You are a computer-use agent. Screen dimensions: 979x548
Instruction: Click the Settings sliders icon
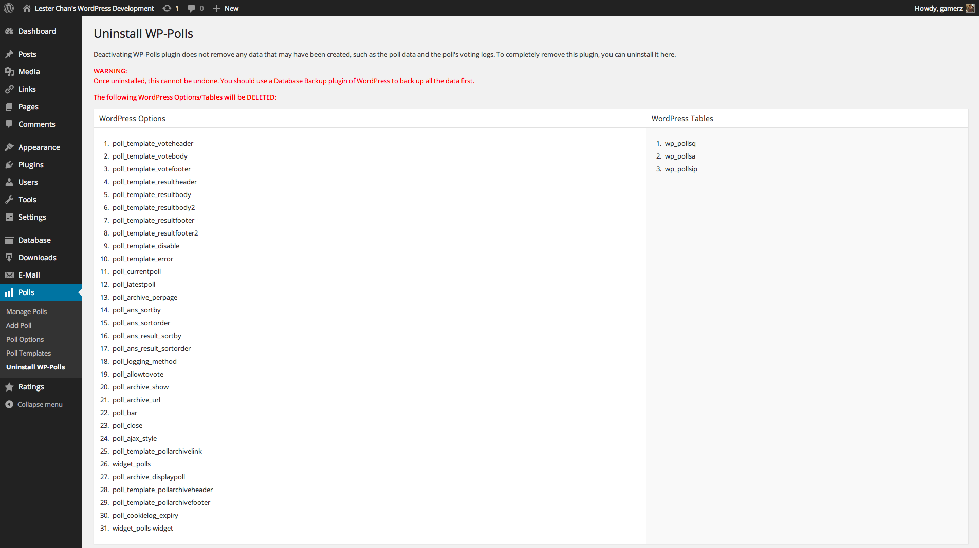tap(9, 217)
